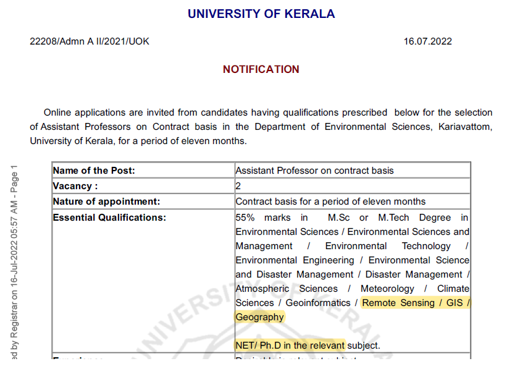The image size is (520, 382).
Task: Click 'Environmental Engineering' in qualifications list
Action: (x=295, y=260)
